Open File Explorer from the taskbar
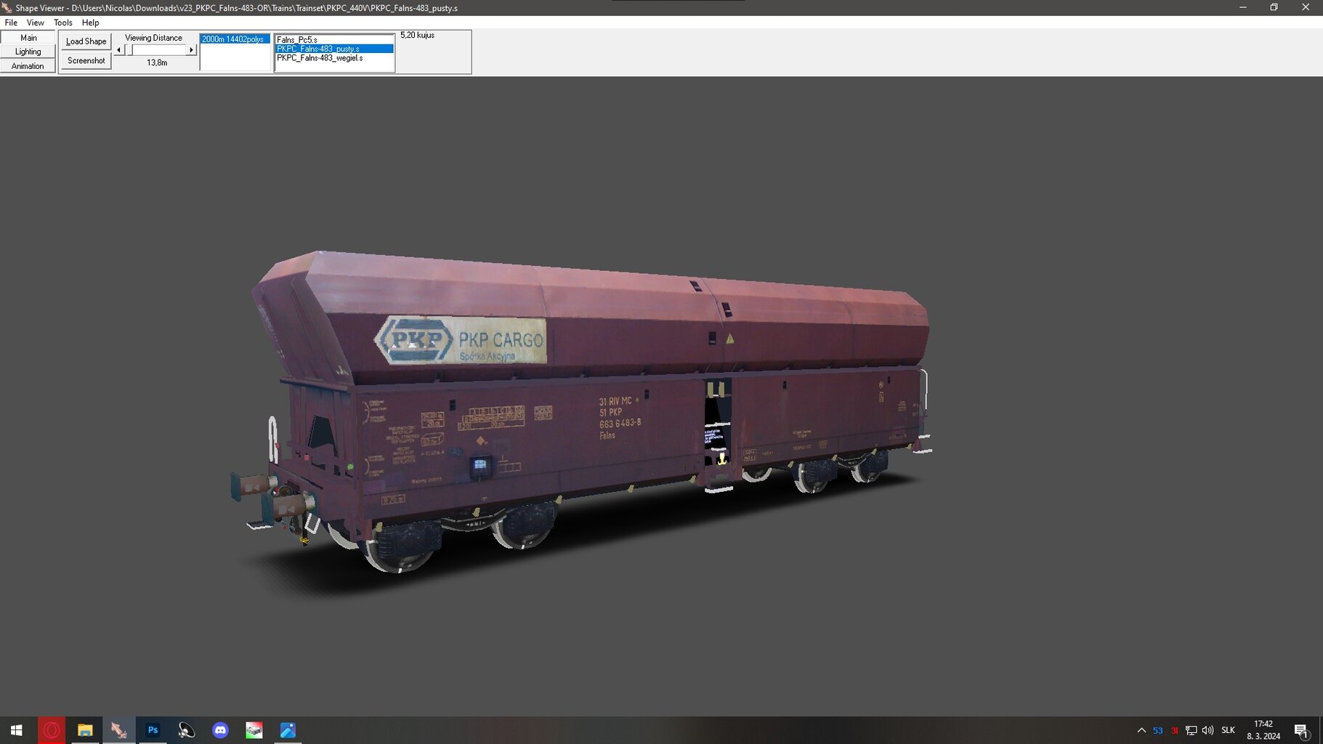This screenshot has width=1323, height=744. point(85,730)
